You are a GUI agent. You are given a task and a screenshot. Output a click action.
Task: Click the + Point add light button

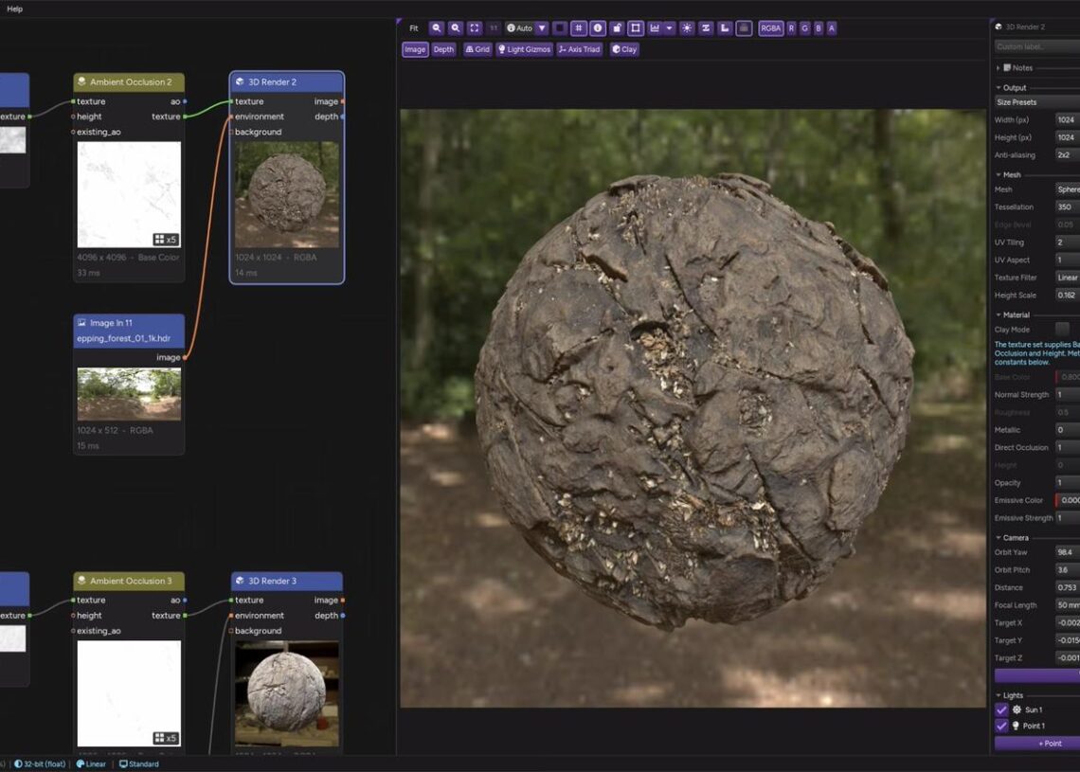point(1037,743)
